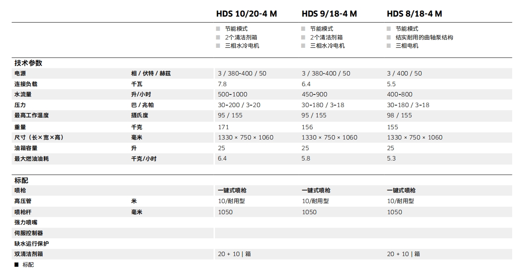Click the bullet beside 结实耐用的曲轴泵结构
531x279 pixels.
388,38
